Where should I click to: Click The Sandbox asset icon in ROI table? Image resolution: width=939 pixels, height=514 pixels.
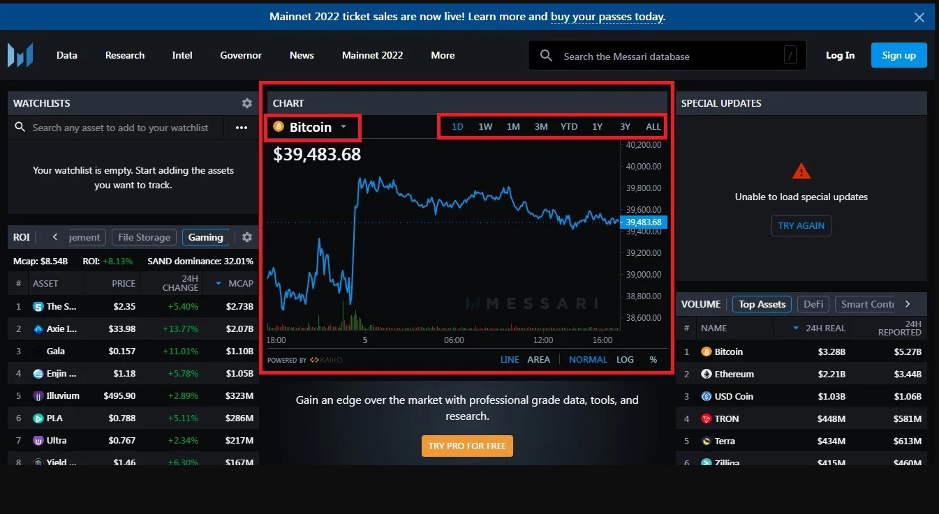pyautogui.click(x=38, y=306)
